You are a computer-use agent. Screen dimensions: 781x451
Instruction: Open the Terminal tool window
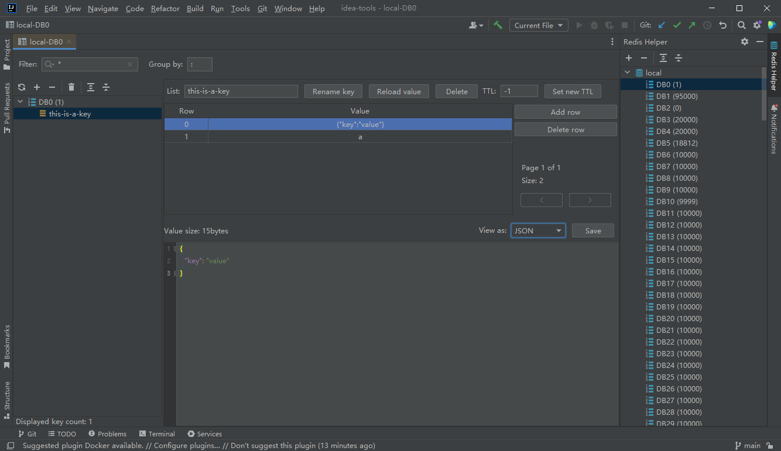(x=157, y=434)
